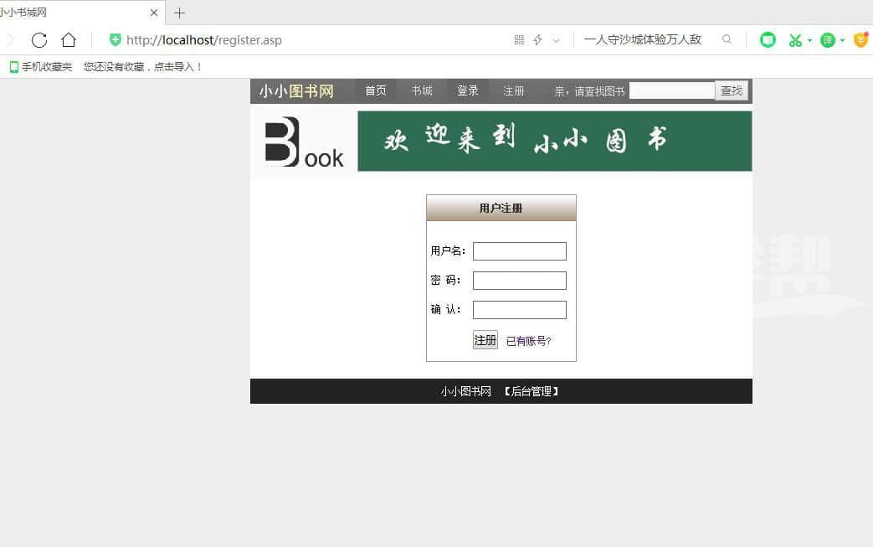Screen dimensions: 873x547
Task: Click the green translate icon
Action: point(827,40)
